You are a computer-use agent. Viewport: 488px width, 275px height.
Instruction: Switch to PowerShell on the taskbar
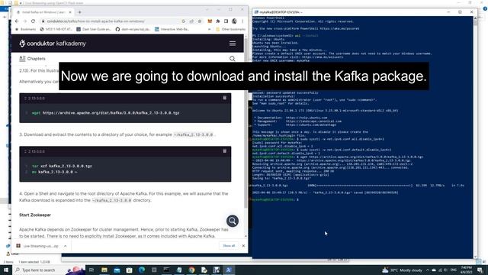pos(229,270)
